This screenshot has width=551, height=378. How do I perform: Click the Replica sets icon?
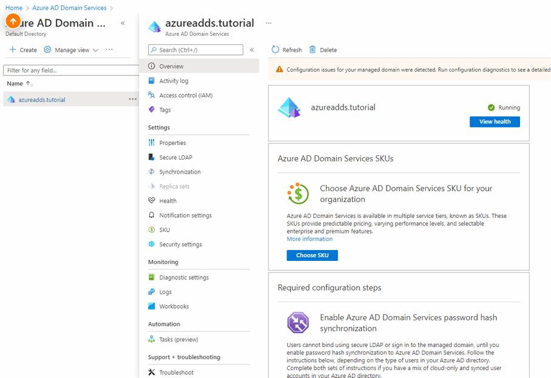point(152,186)
